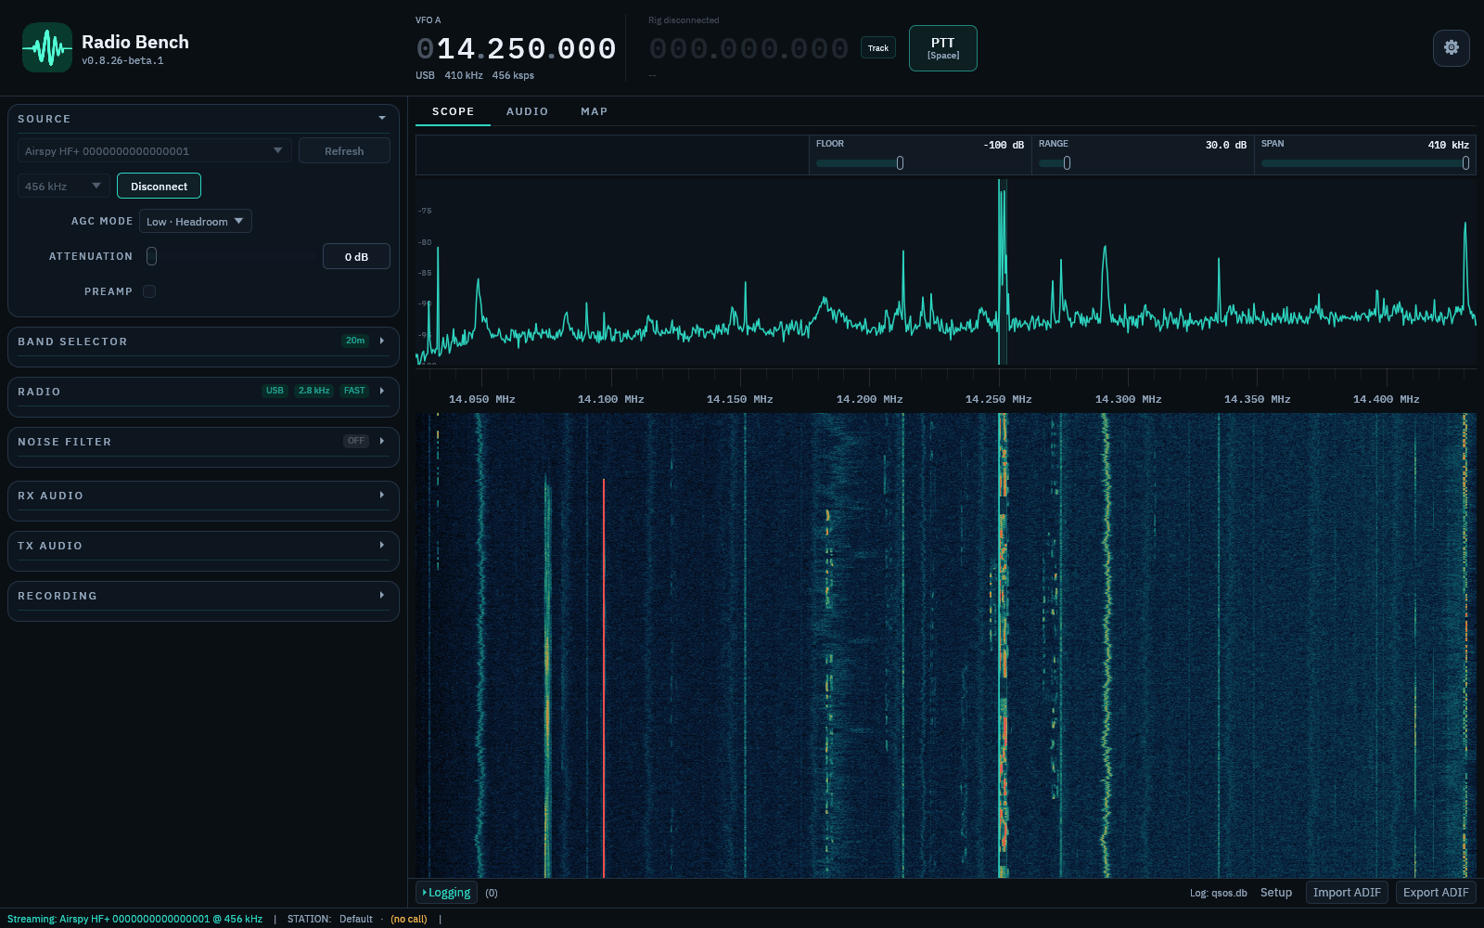The image size is (1484, 928).
Task: Enable the PREAMP checkbox
Action: click(149, 291)
